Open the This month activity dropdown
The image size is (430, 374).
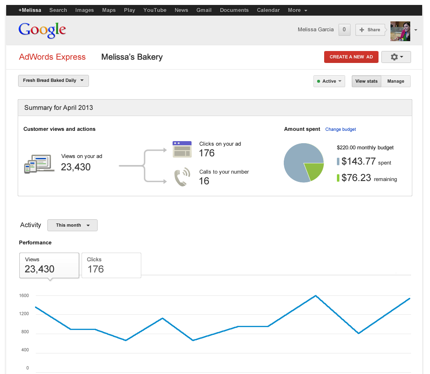pos(72,225)
